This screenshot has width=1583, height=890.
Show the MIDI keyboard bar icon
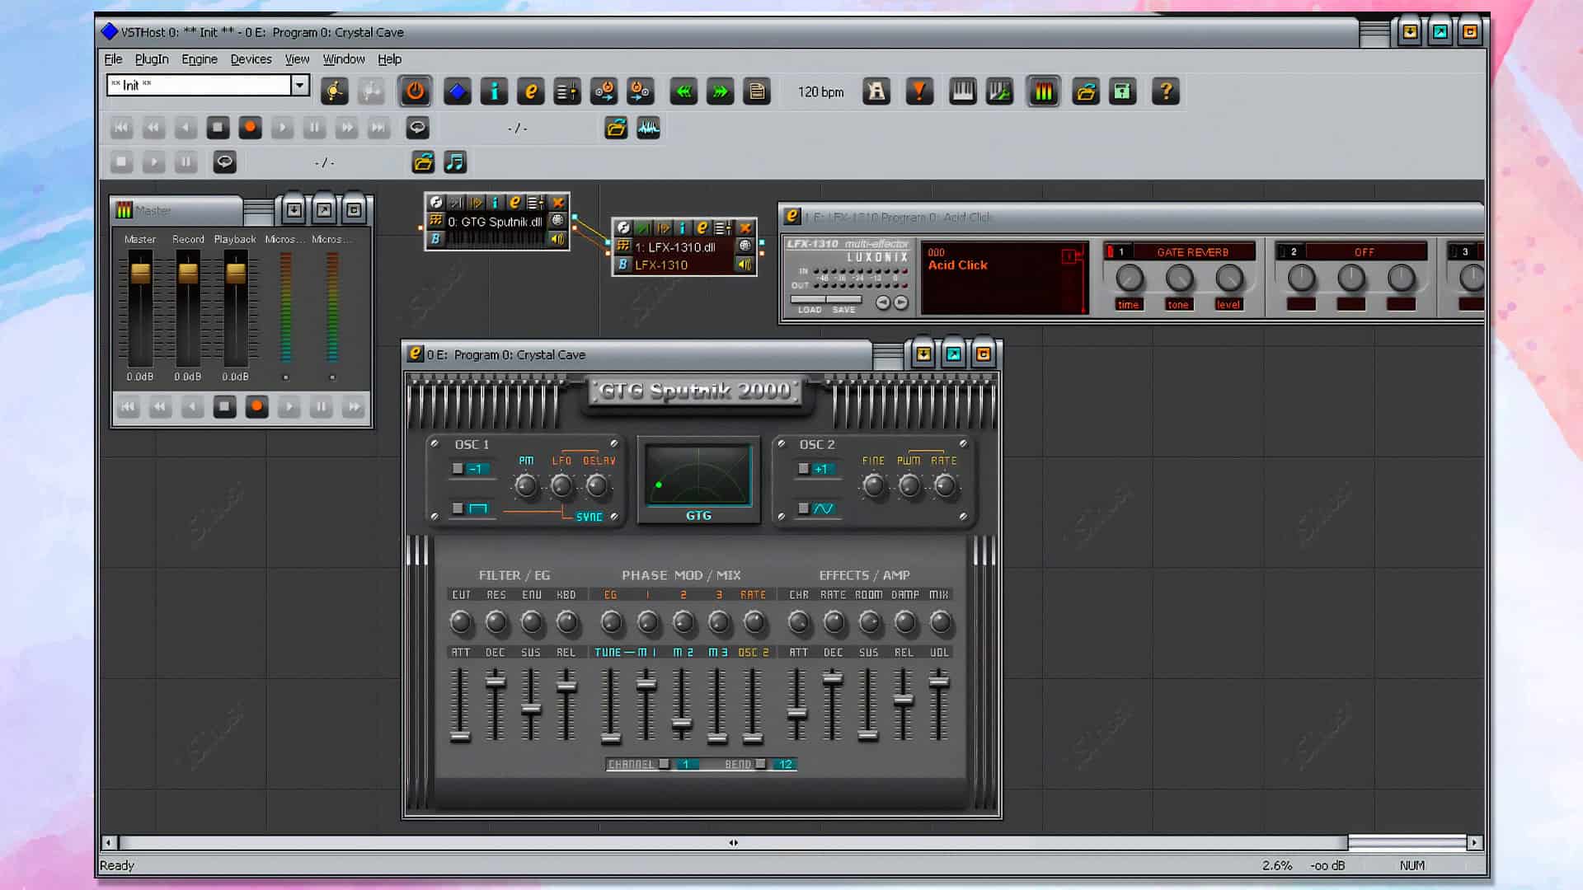[962, 91]
